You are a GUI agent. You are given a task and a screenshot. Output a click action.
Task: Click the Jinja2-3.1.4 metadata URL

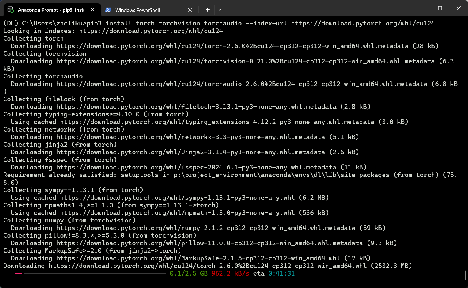tap(191, 152)
